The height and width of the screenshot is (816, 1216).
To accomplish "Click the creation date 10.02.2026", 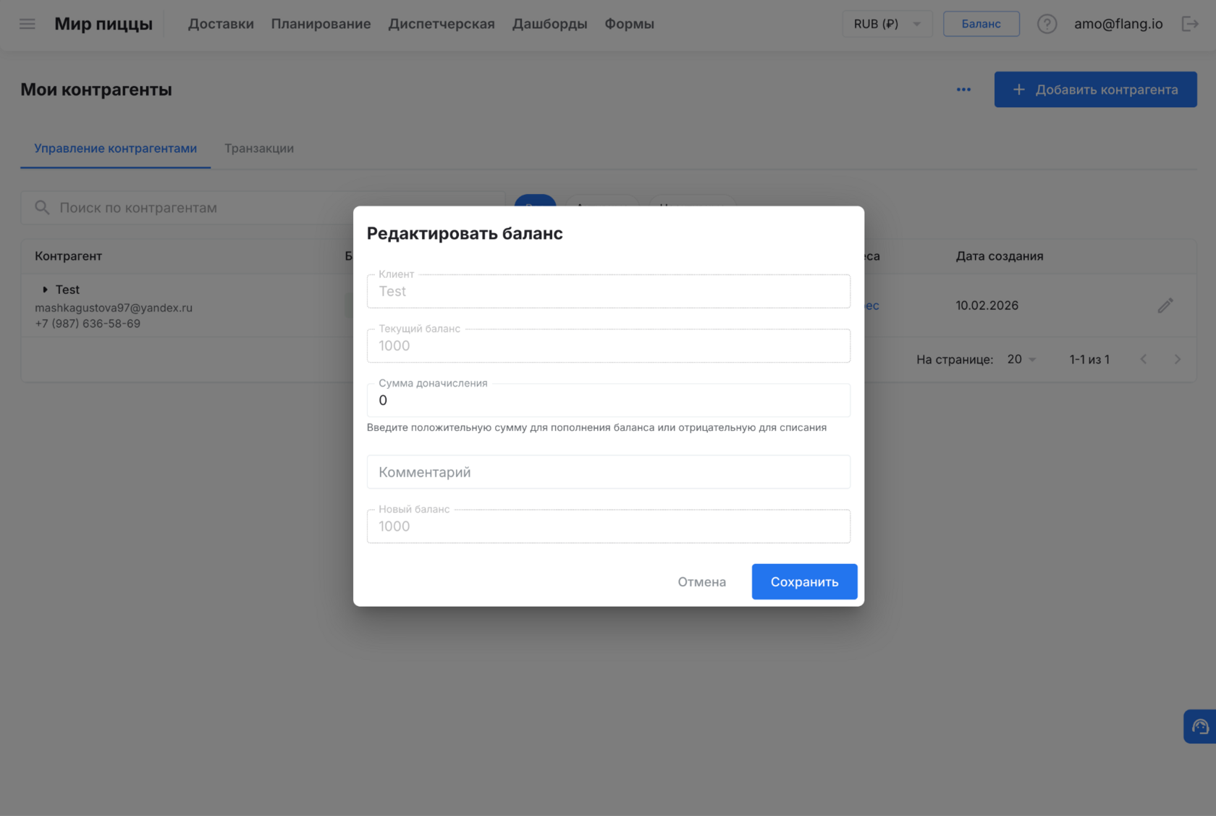I will pyautogui.click(x=987, y=306).
